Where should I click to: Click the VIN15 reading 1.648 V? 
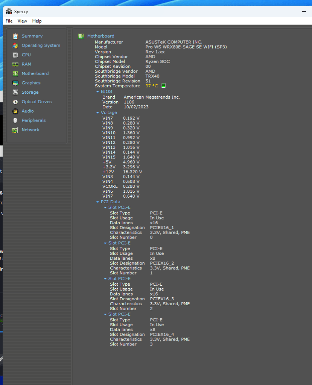tap(131, 157)
